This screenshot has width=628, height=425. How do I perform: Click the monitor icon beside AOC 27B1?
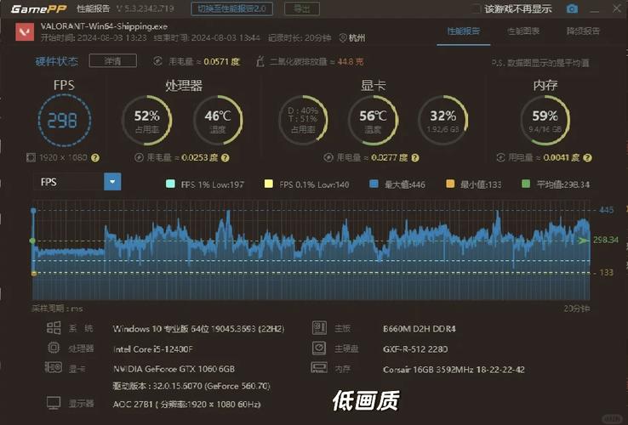point(54,403)
